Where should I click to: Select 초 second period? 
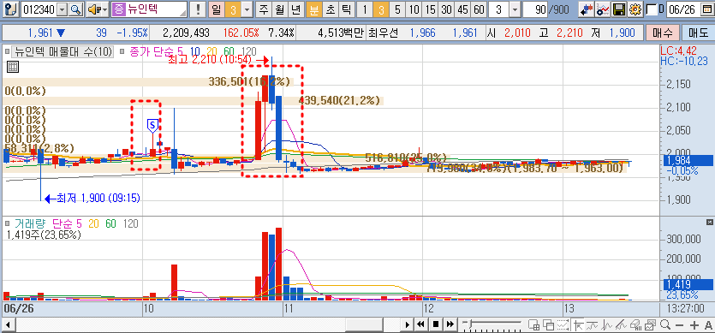point(330,9)
